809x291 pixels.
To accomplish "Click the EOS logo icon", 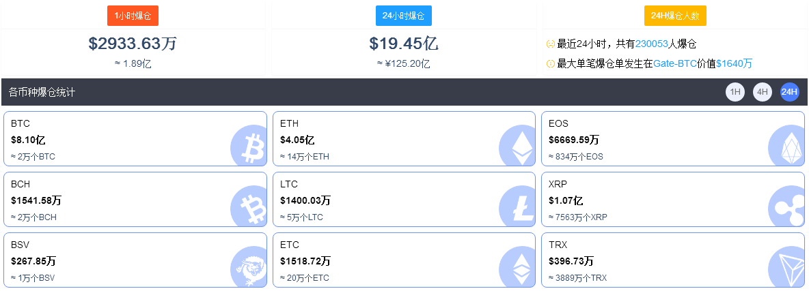I will coord(786,146).
